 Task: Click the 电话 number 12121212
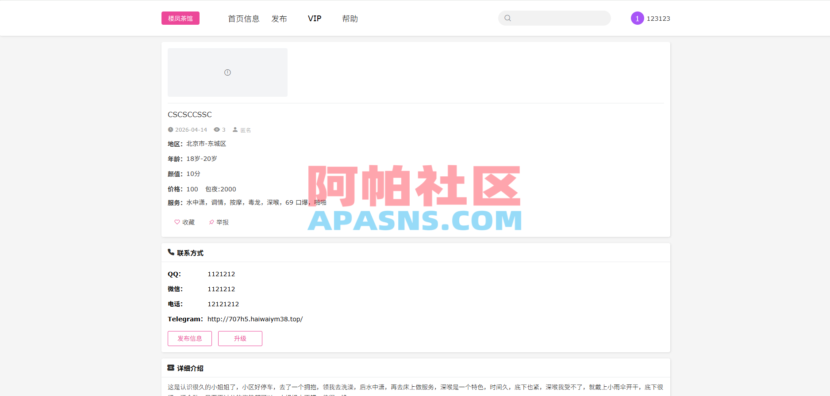point(223,304)
